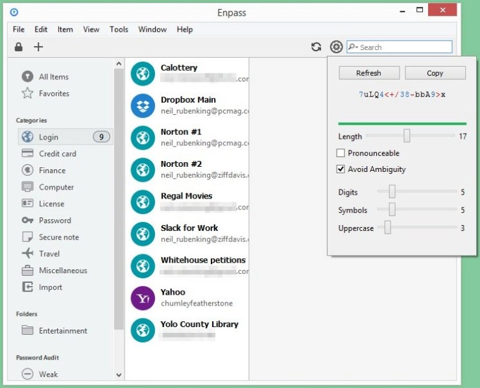Image resolution: width=480 pixels, height=388 pixels.
Task: Select the Norton #2 login entry
Action: [x=188, y=169]
